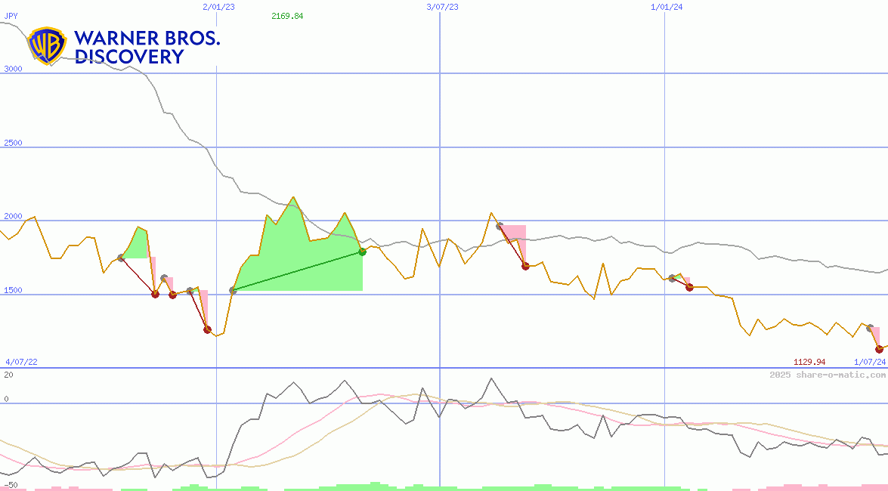Click the 3000 price axis label
Screen dimensions: 888x491
13,69
